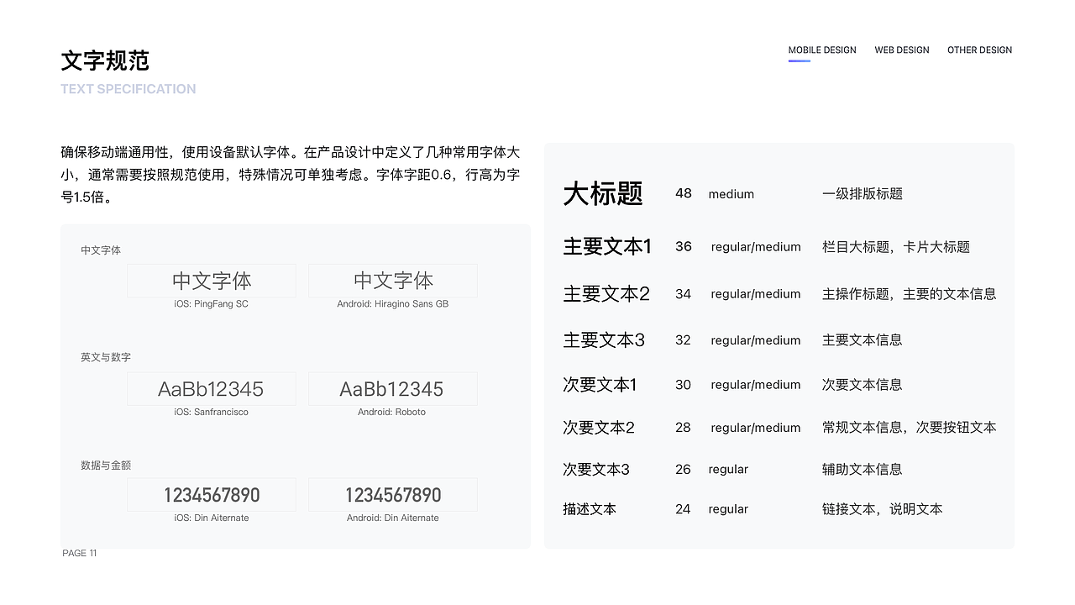
Task: Select the 英文与数字 section heading
Action: 106,357
